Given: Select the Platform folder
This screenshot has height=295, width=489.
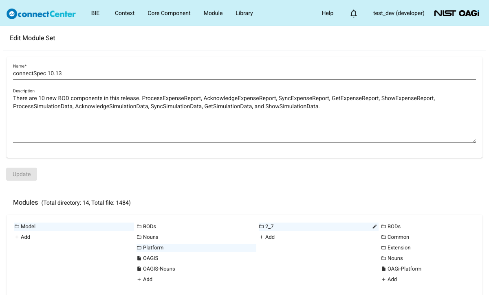Looking at the screenshot, I should pyautogui.click(x=196, y=248).
